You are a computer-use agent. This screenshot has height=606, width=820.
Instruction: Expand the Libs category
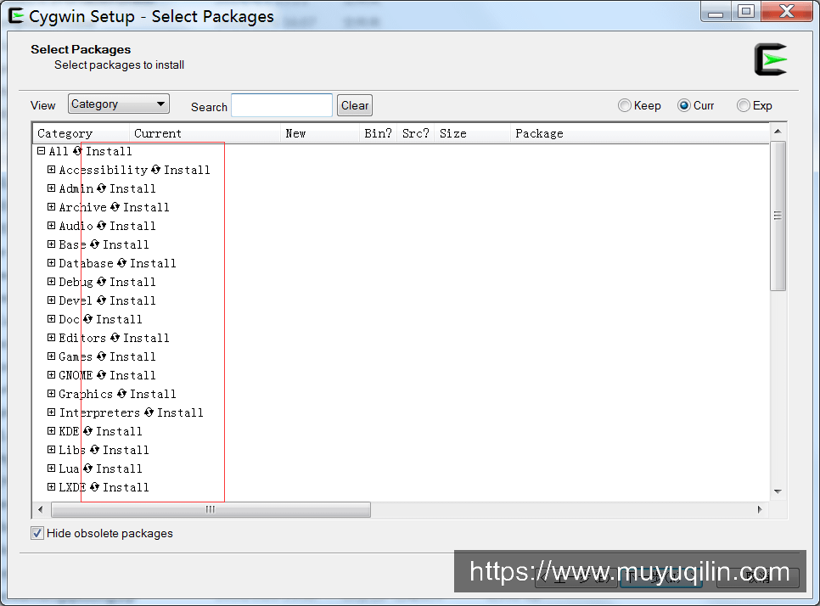(51, 450)
